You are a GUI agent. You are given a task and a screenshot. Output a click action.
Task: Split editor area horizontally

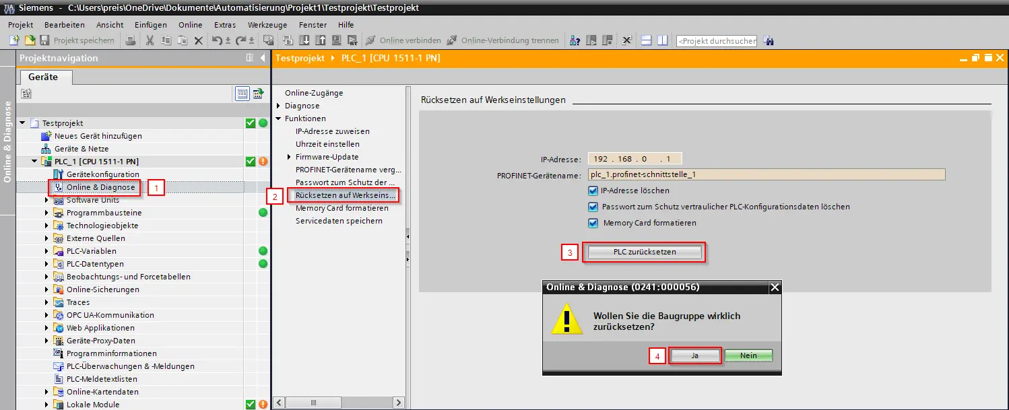point(646,40)
